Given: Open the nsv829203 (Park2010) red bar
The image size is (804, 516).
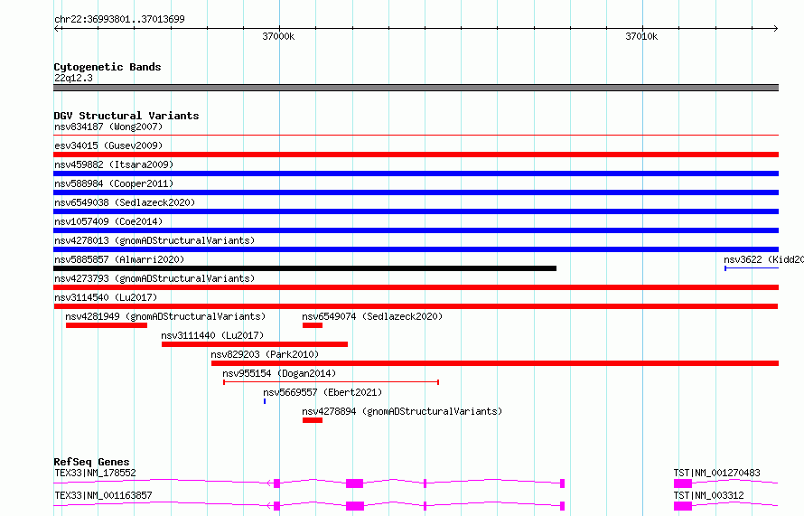Looking at the screenshot, I should tap(495, 363).
